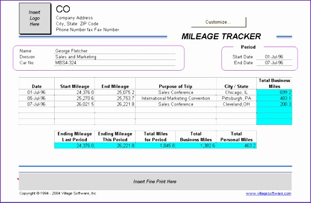
Task: Select the Pittsburgh, PA cell
Action: point(236,98)
